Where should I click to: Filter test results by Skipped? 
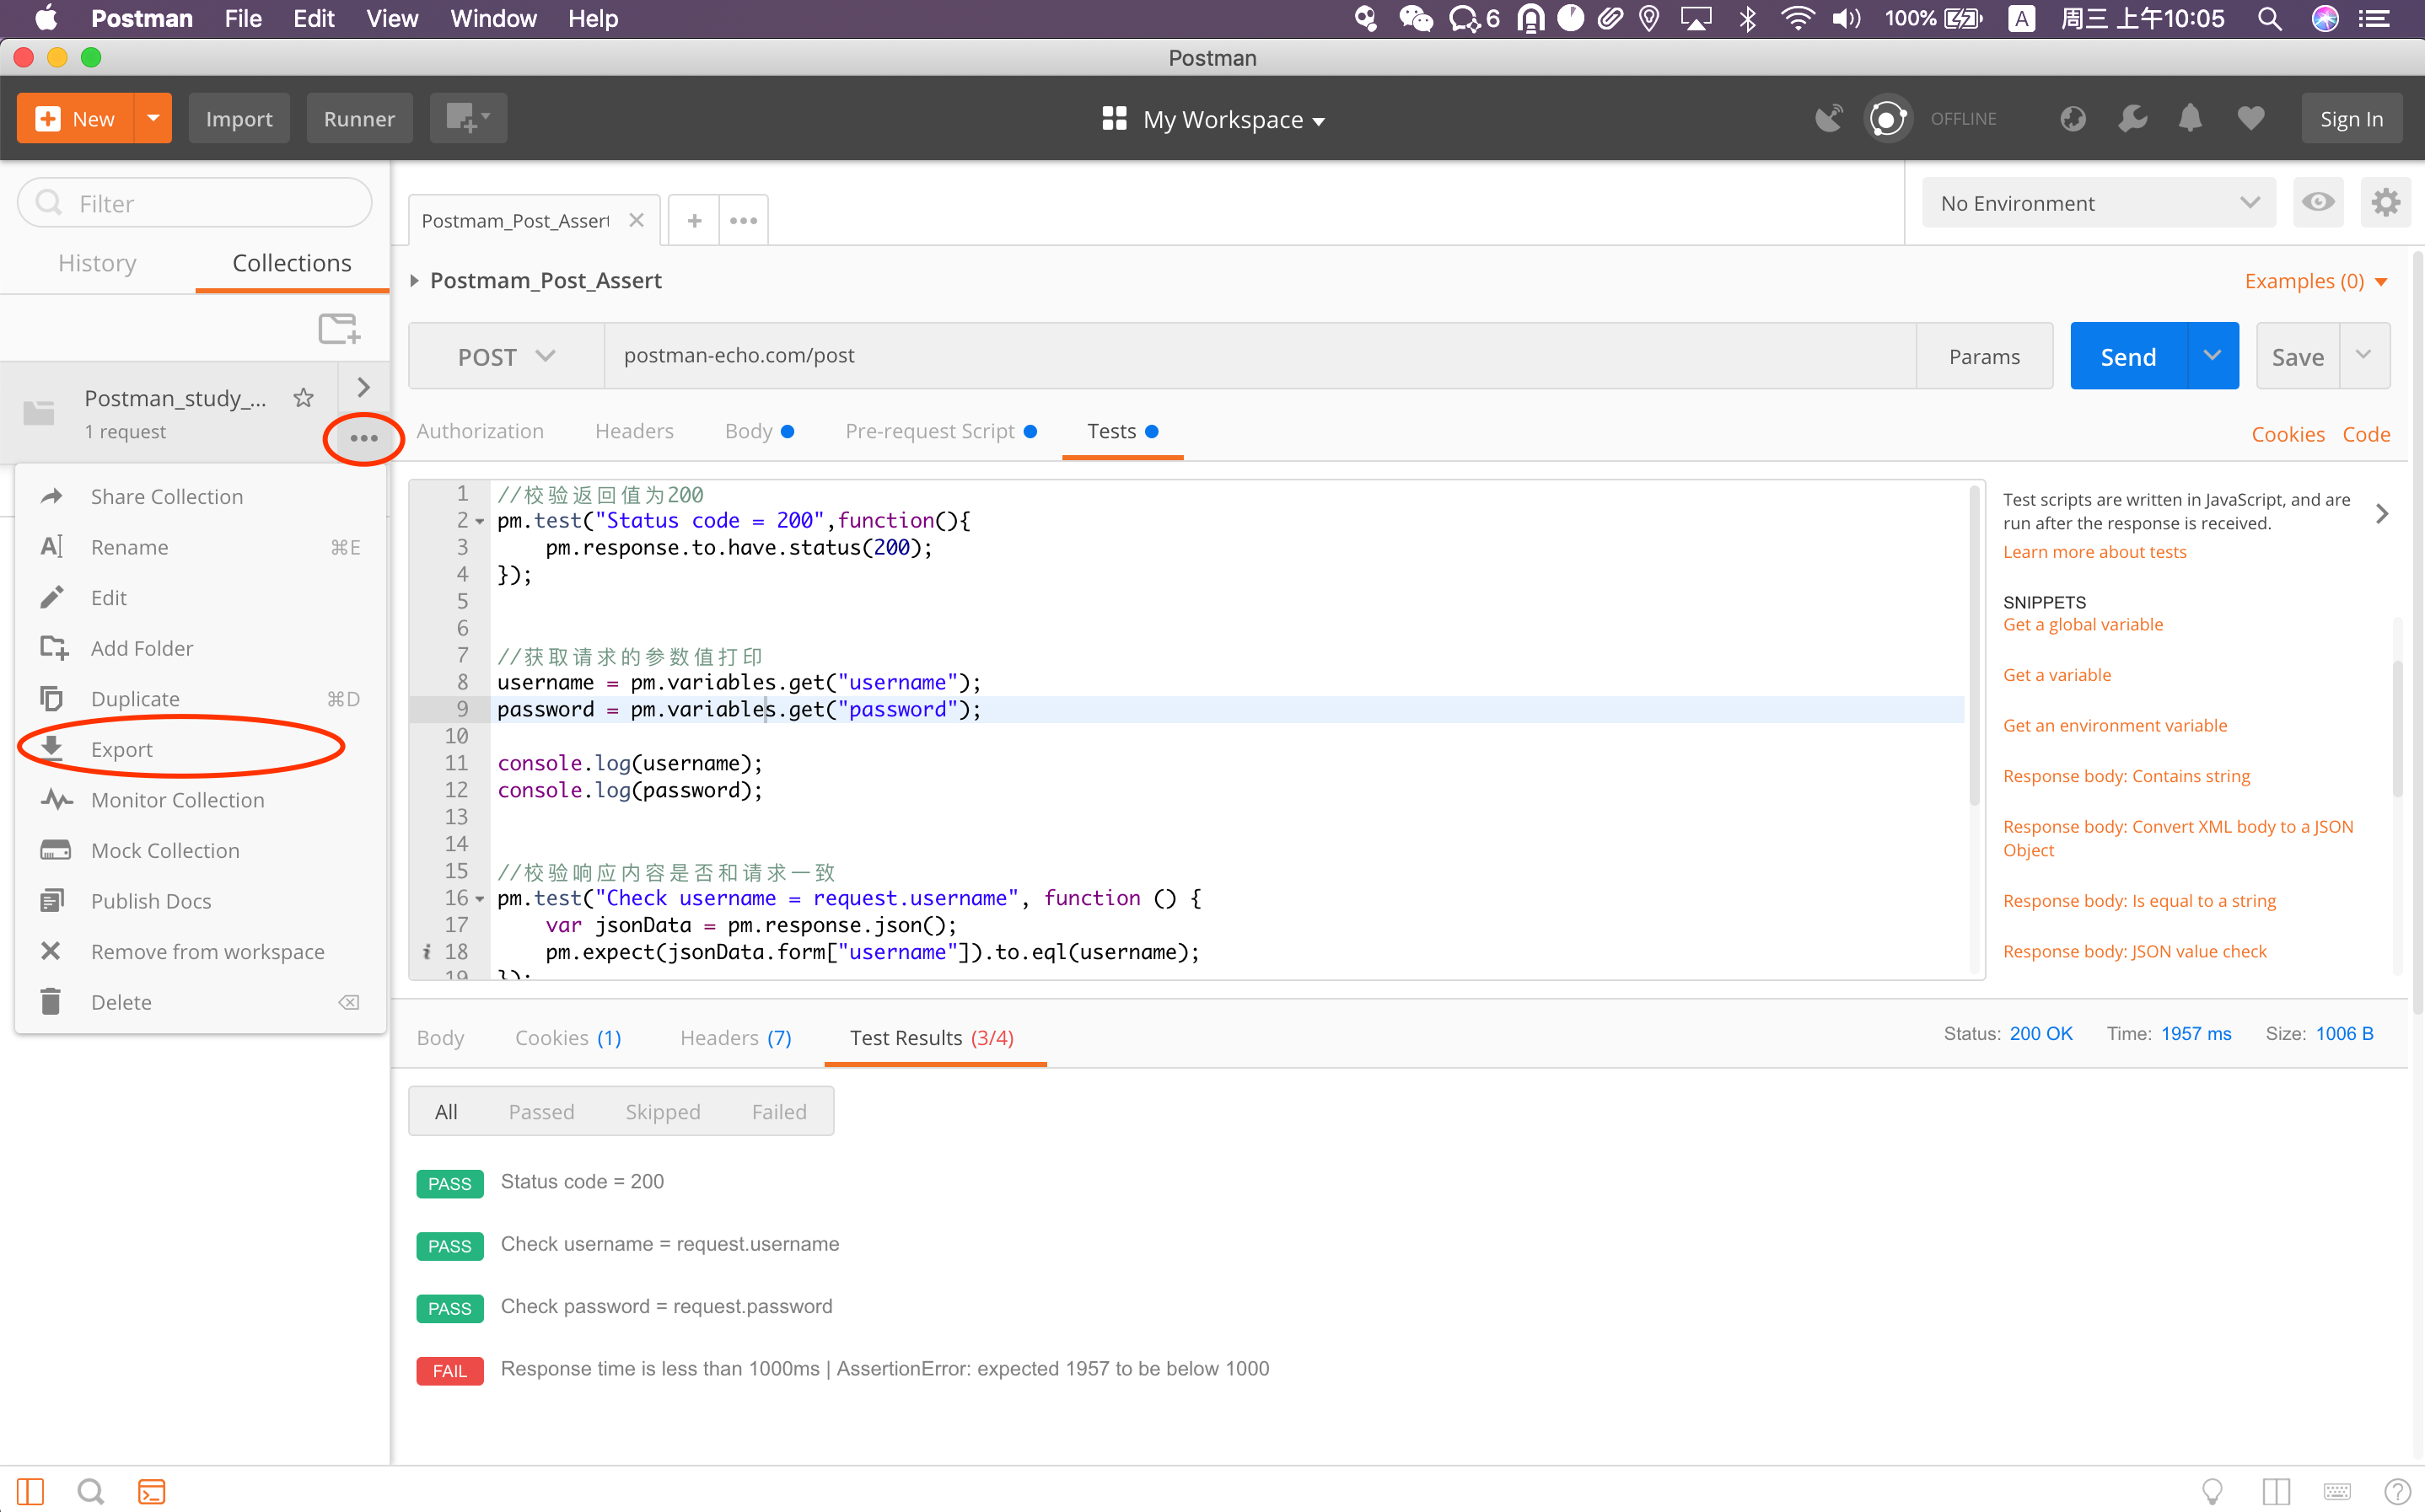(x=662, y=1112)
